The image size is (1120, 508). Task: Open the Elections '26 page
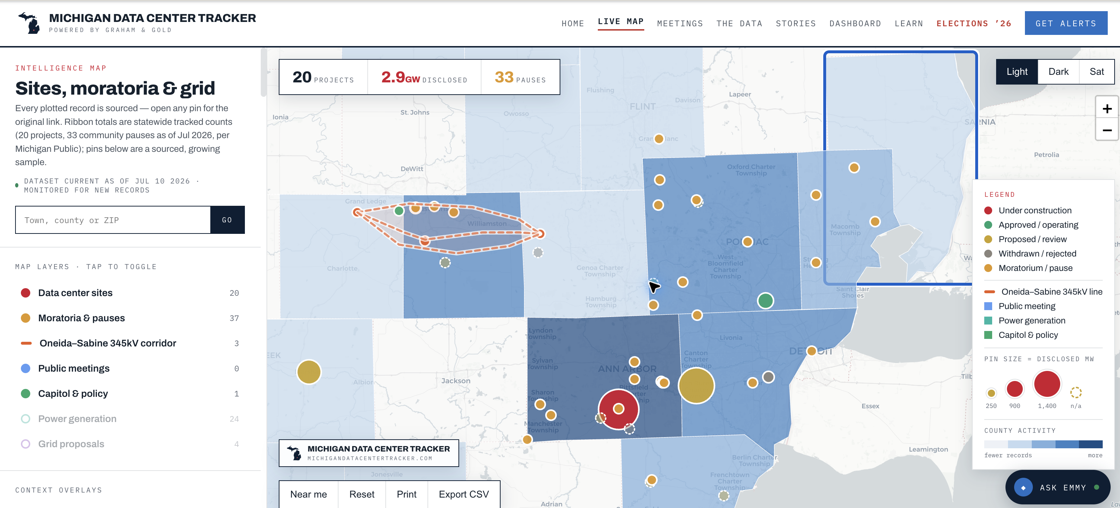973,23
